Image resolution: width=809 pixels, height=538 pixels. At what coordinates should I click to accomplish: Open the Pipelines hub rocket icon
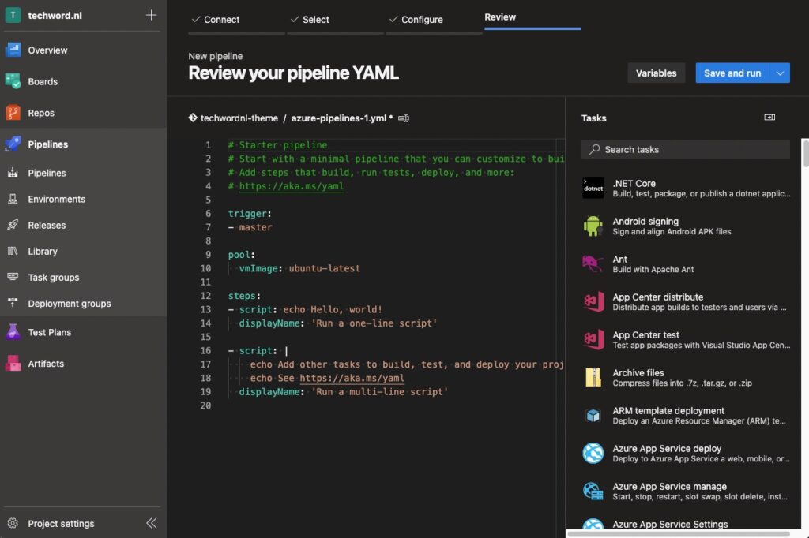(13, 144)
